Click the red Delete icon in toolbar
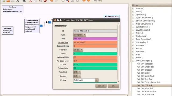Image resolution: width=172 pixels, height=96 pixels. coord(45,1)
